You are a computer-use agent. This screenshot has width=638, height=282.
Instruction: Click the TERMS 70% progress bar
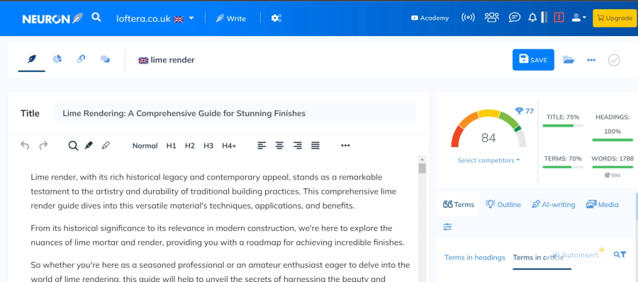pos(563,167)
